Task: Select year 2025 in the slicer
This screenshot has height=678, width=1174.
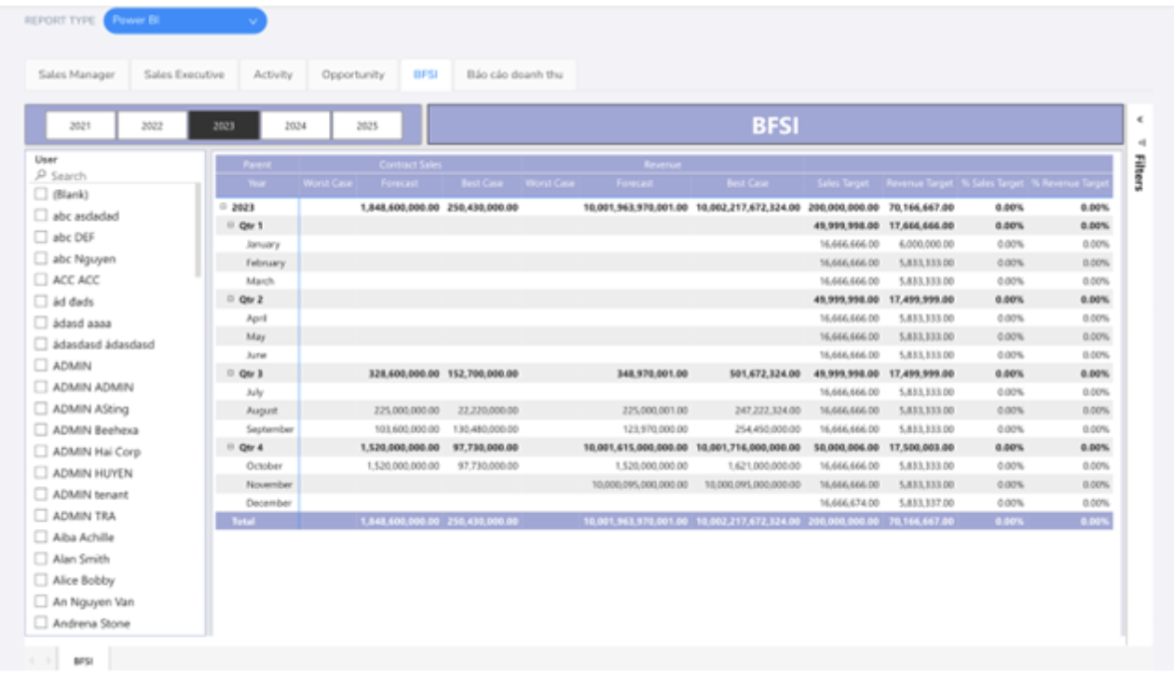Action: point(367,126)
